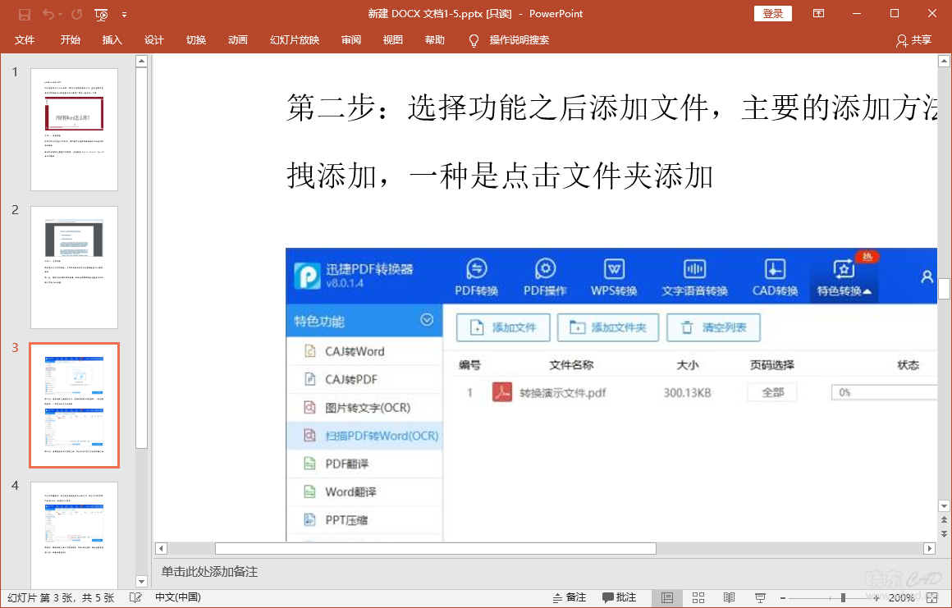Undo the last action
Image resolution: width=952 pixels, height=608 pixels.
(48, 14)
